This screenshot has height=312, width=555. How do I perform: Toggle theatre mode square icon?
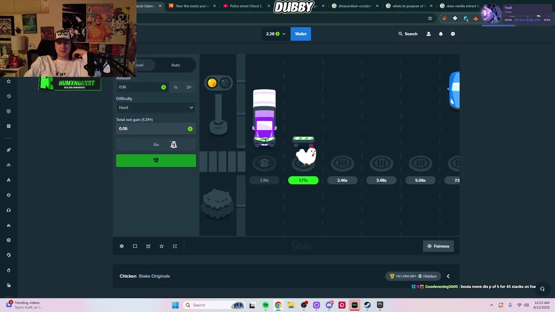(x=135, y=246)
